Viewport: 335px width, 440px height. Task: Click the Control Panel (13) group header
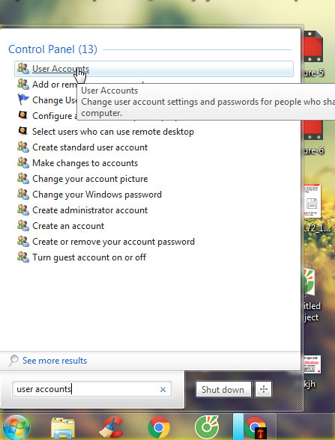tap(52, 49)
